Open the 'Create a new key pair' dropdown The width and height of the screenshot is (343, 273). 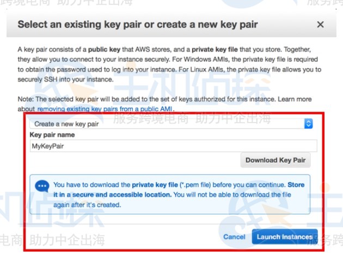169,124
